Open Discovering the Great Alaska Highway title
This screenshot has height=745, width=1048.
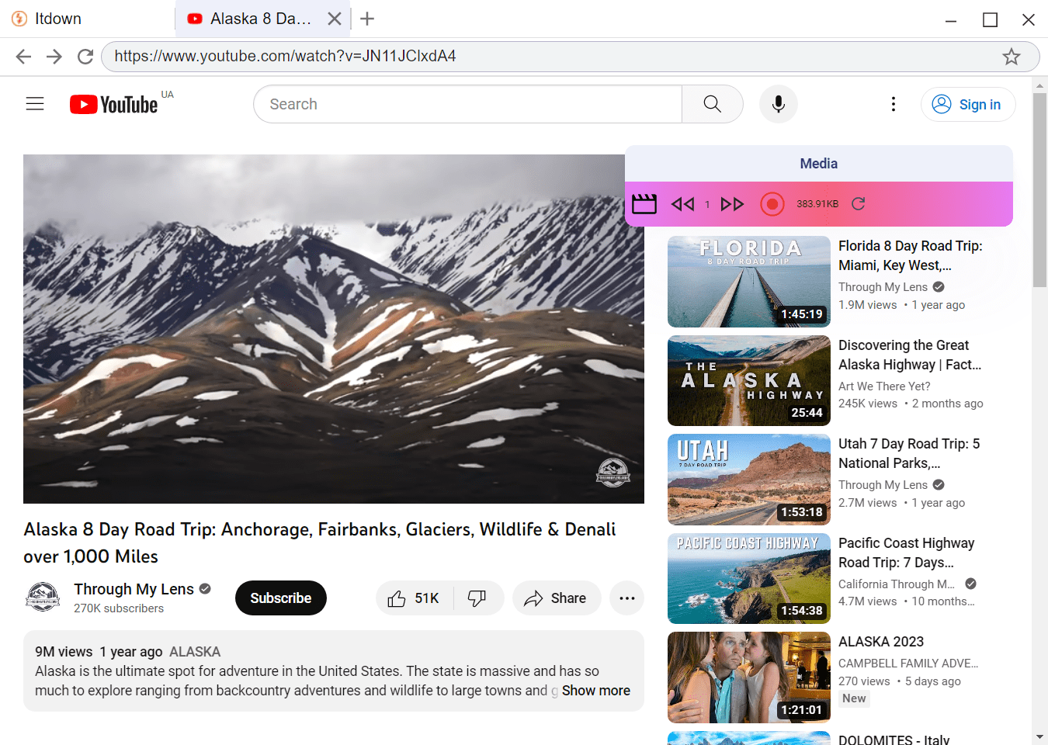click(x=910, y=355)
